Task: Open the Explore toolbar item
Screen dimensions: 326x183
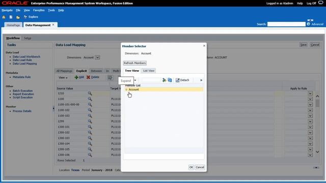Action: (x=31, y=17)
